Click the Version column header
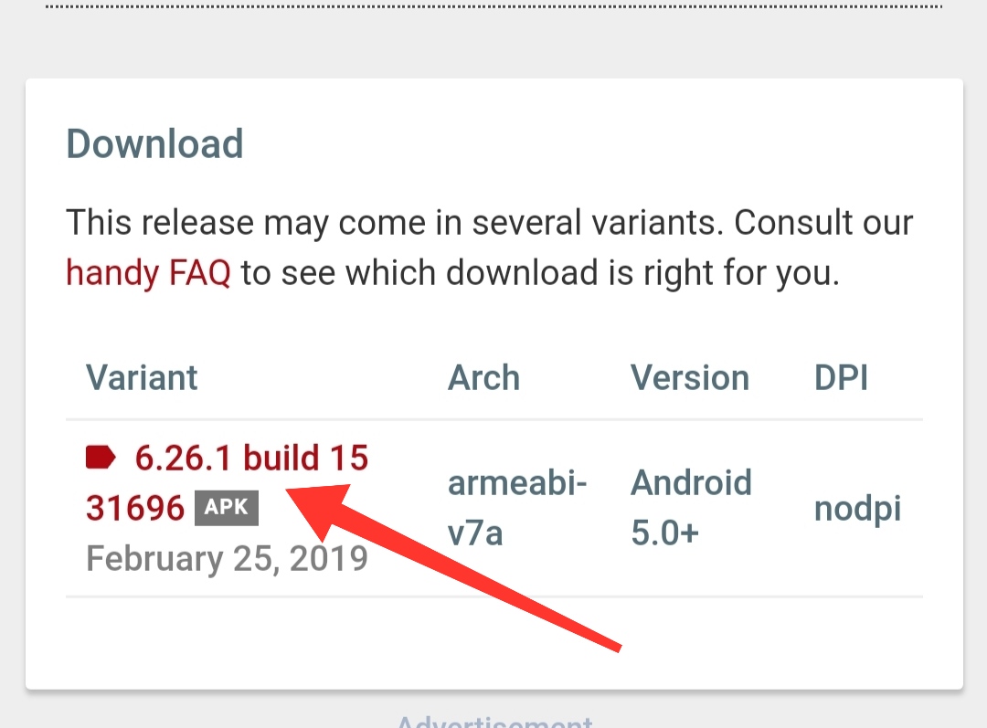 click(x=690, y=378)
